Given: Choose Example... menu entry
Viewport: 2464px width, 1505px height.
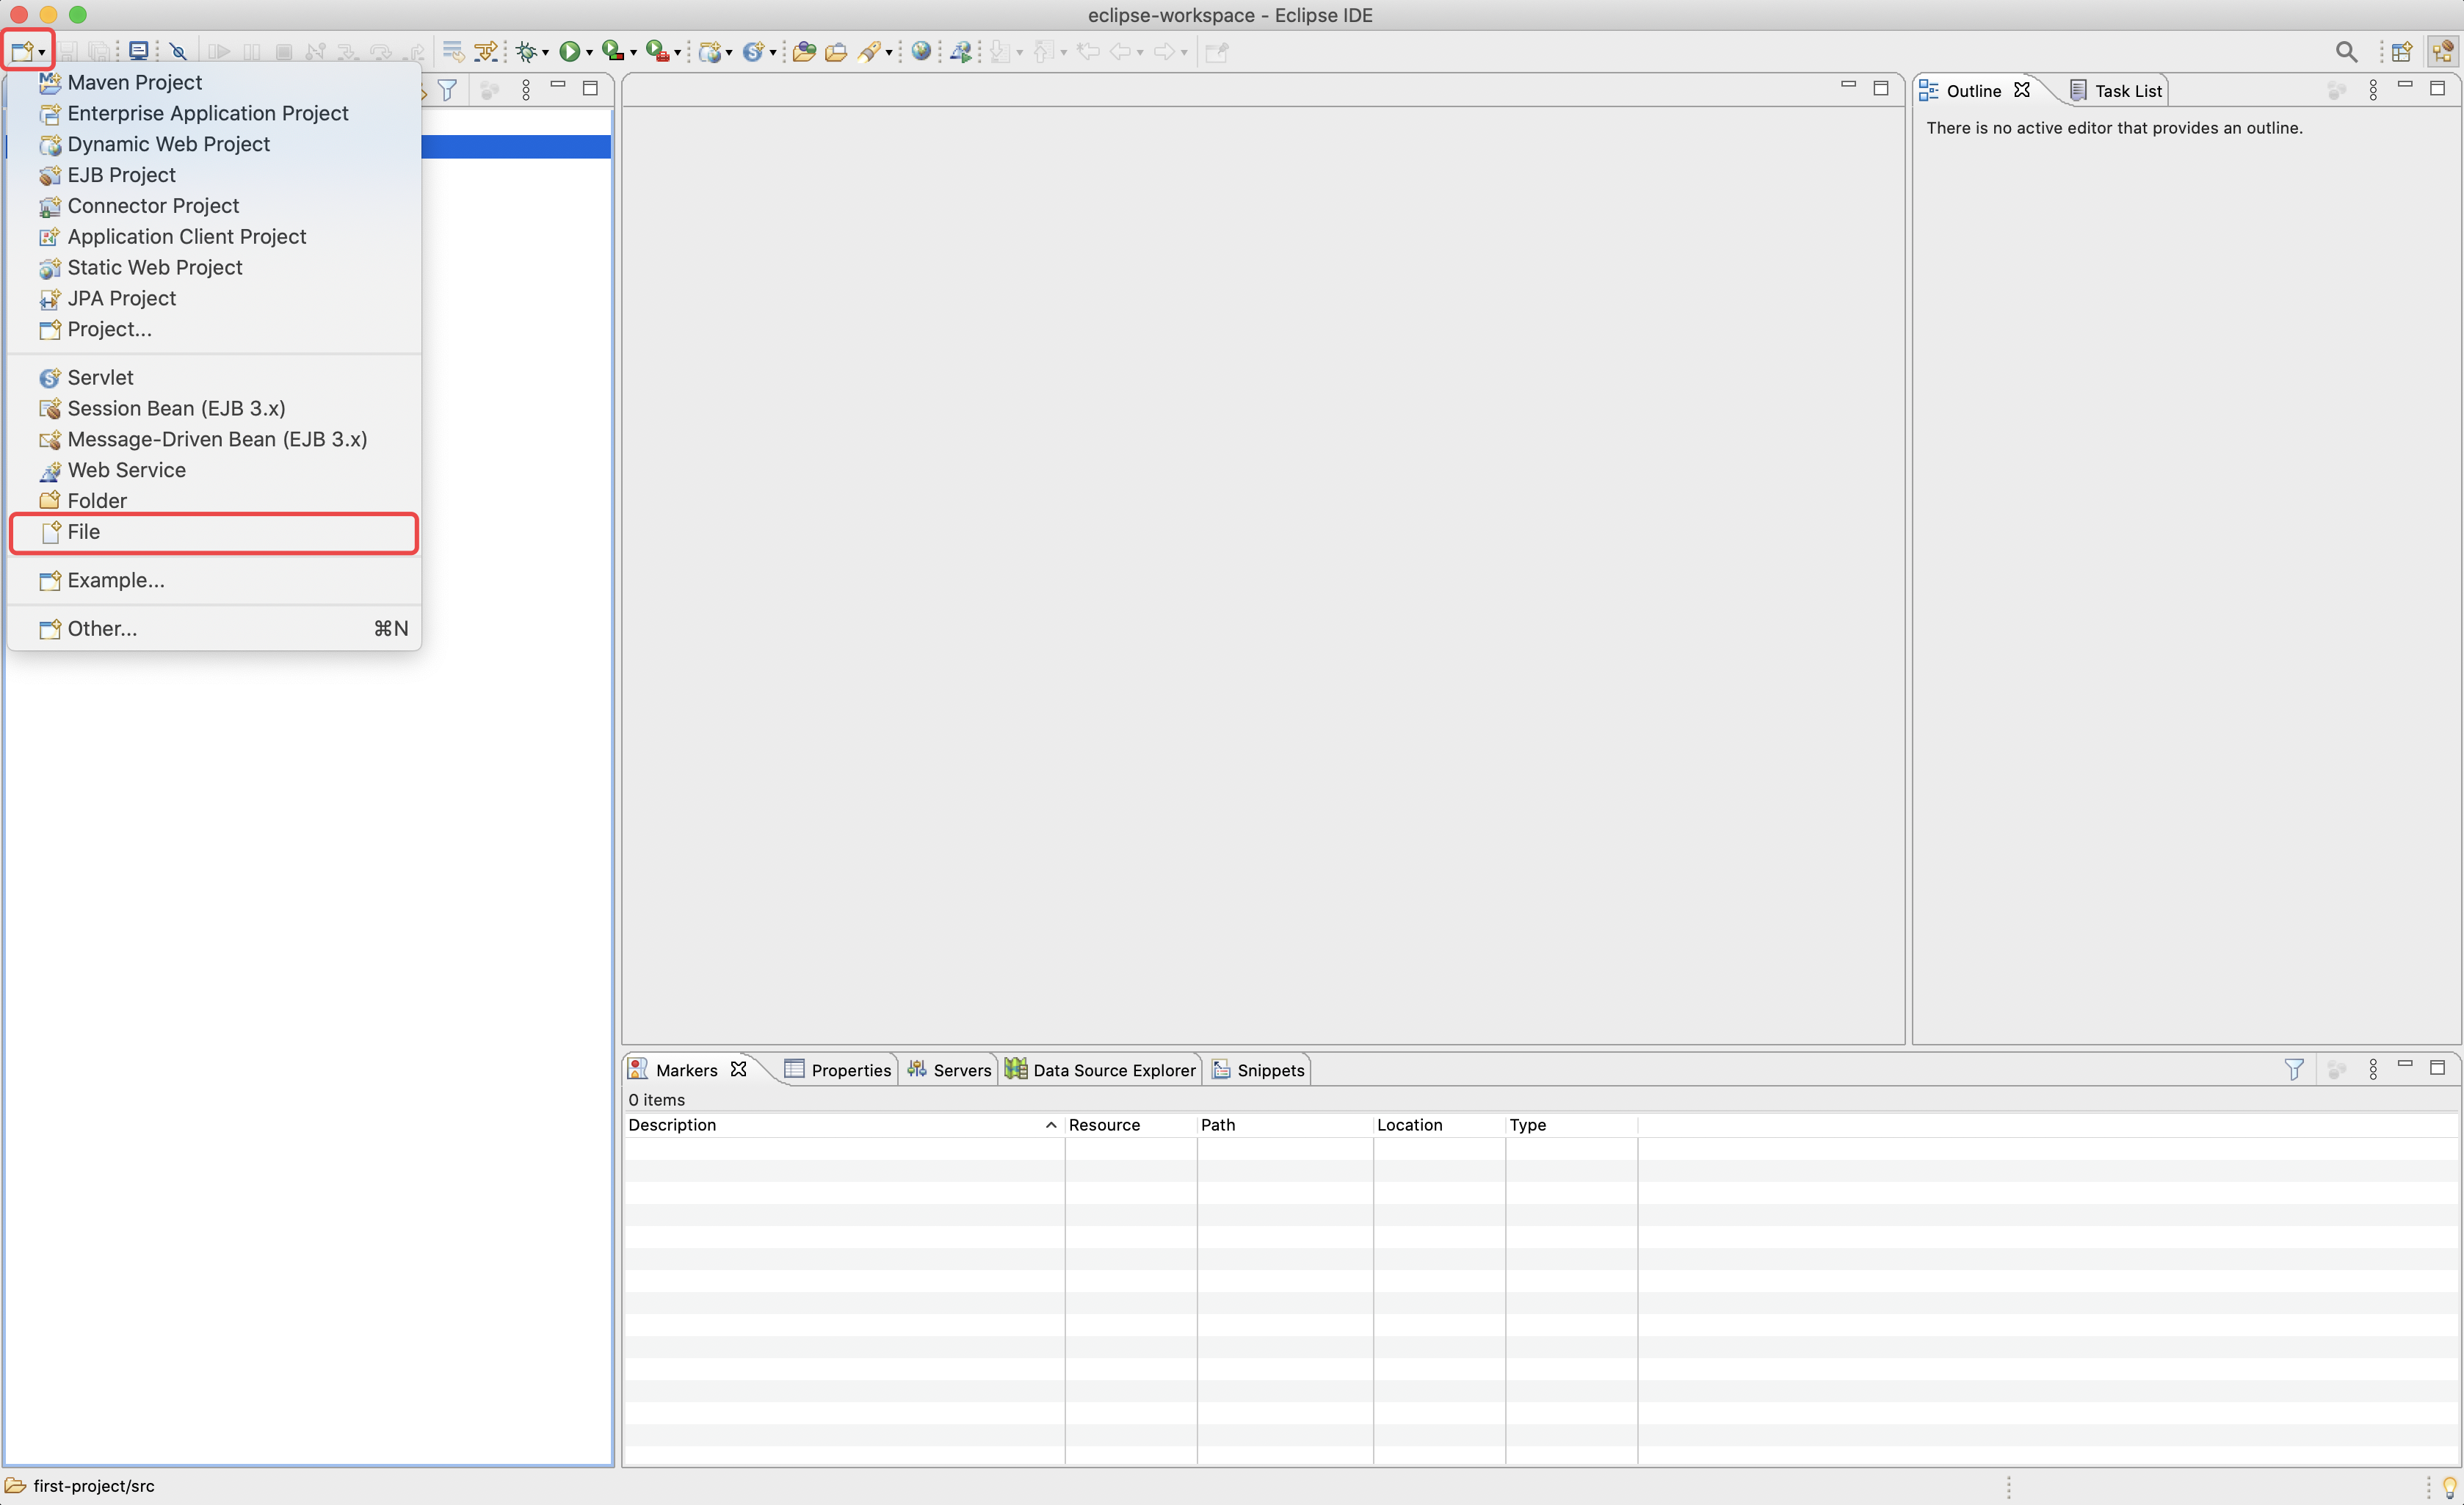Looking at the screenshot, I should [x=214, y=580].
